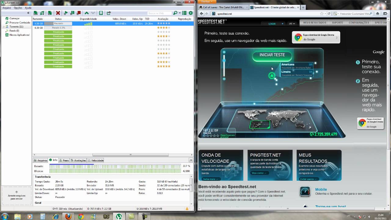Click the map zoom slider handle
Image resolution: width=391 pixels, height=220 pixels.
pos(224,61)
